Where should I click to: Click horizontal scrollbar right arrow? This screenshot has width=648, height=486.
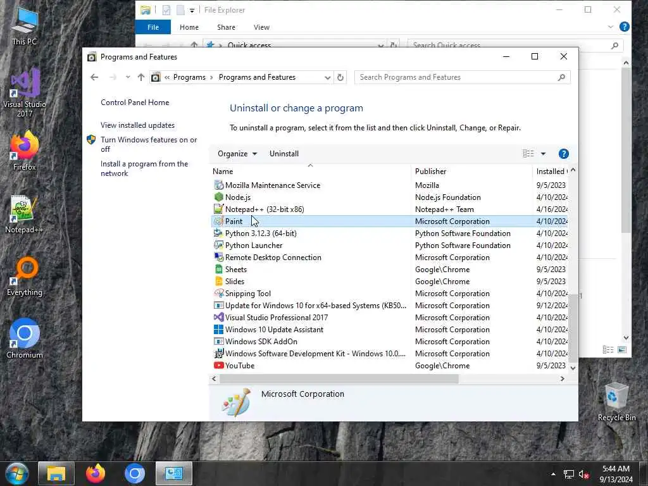pos(562,378)
